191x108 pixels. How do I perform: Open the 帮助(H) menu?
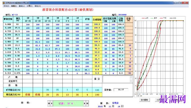tap(38, 6)
